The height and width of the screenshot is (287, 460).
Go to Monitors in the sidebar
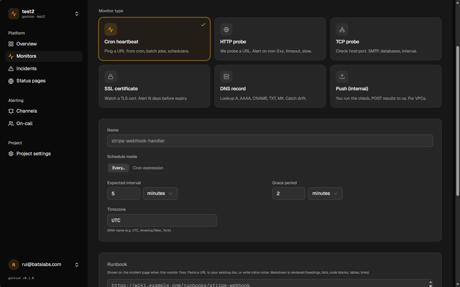click(x=44, y=56)
